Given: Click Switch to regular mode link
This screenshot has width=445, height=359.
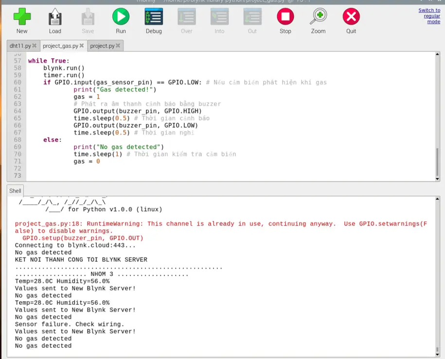Looking at the screenshot, I should pyautogui.click(x=429, y=16).
